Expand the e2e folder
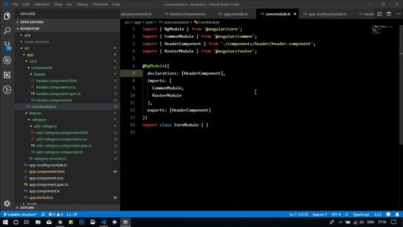 (28, 35)
